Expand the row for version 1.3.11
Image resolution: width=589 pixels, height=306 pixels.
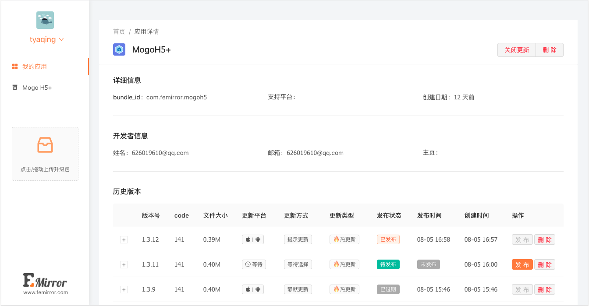124,265
